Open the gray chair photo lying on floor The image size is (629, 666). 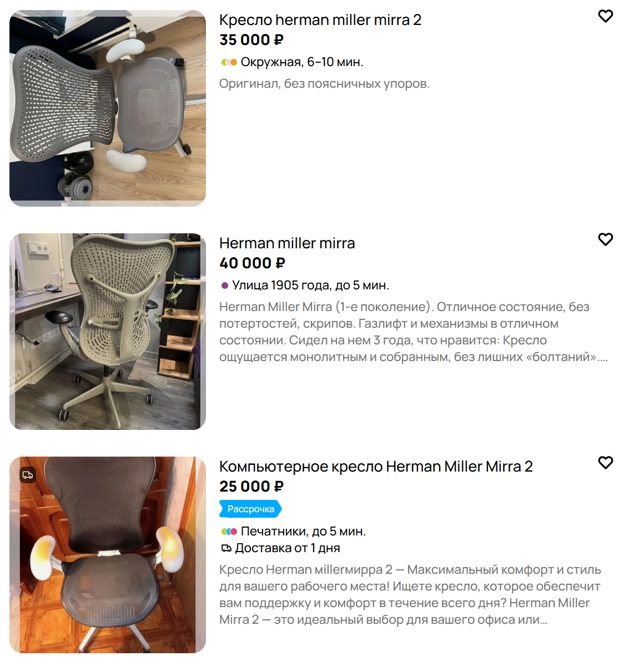tap(107, 108)
